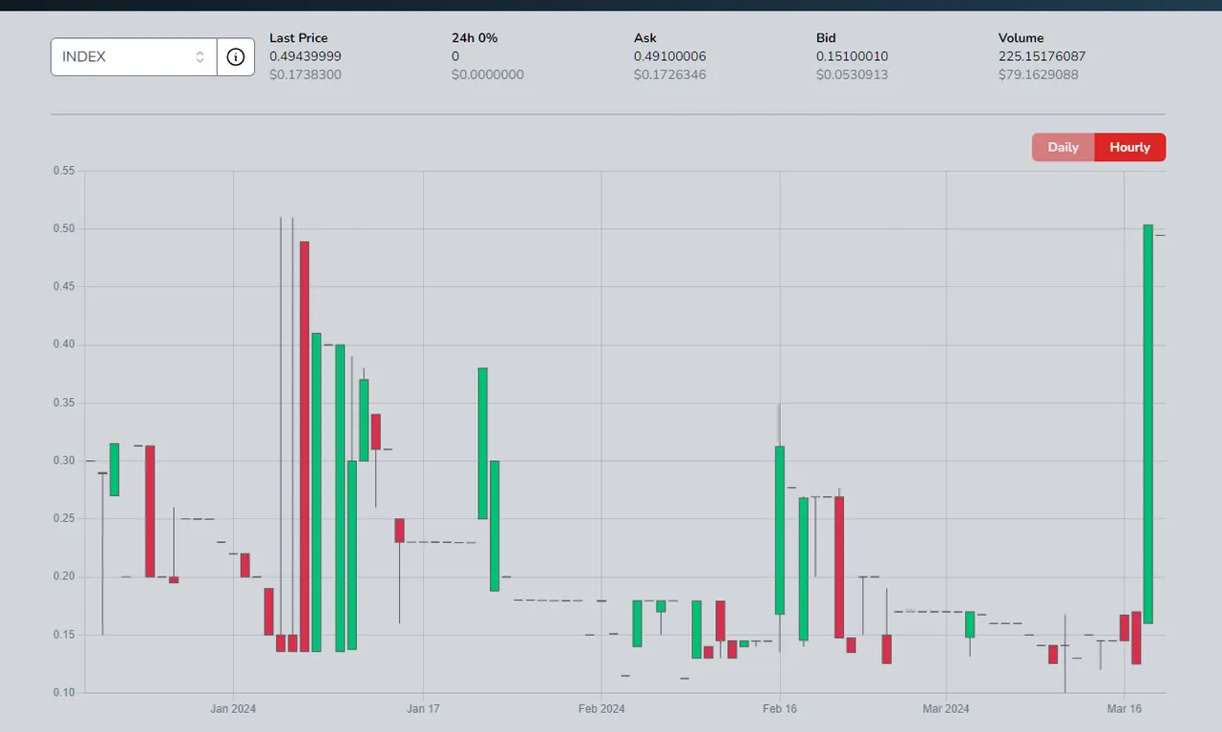Viewport: 1222px width, 732px height.
Task: Click the Mar 16 axis label
Action: pyautogui.click(x=1125, y=709)
